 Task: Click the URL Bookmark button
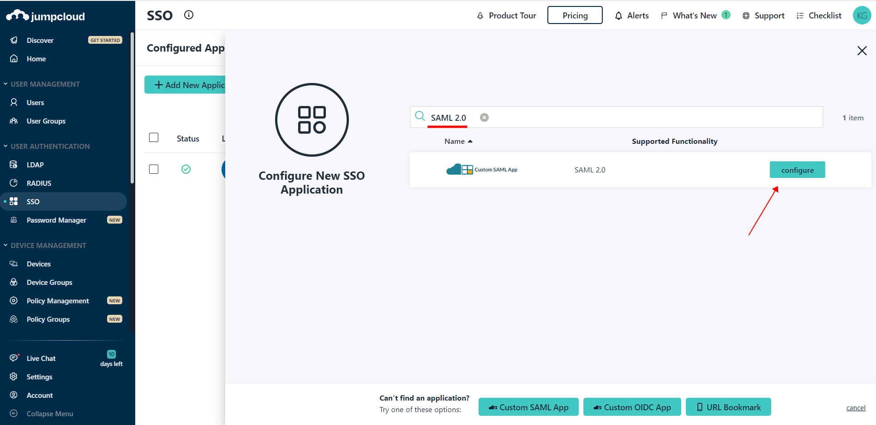[x=728, y=407]
